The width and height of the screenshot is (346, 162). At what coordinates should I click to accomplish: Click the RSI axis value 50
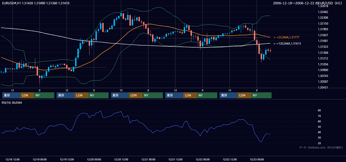coord(319,127)
